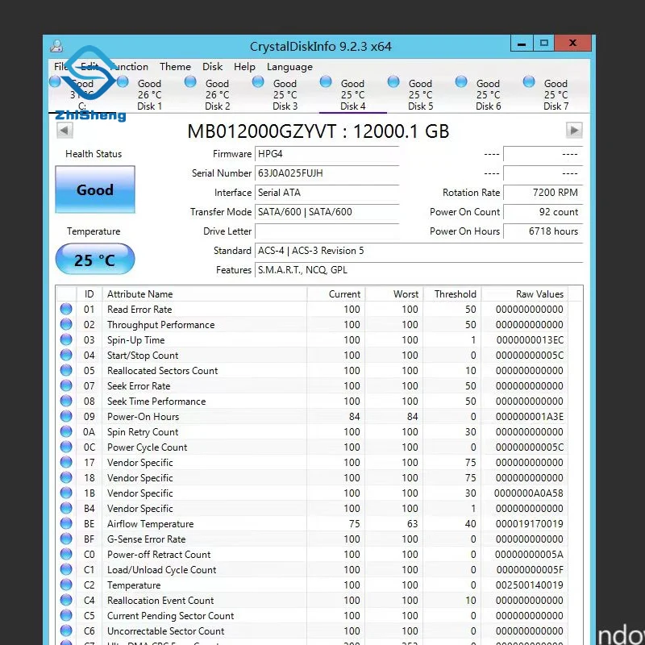Click the status orb for Reallocation Event Count
The width and height of the screenshot is (645, 645).
pyautogui.click(x=66, y=600)
